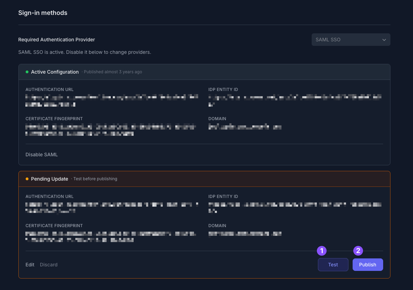Image resolution: width=413 pixels, height=290 pixels.
Task: Click the green Active Configuration status dot
Action: (x=27, y=72)
